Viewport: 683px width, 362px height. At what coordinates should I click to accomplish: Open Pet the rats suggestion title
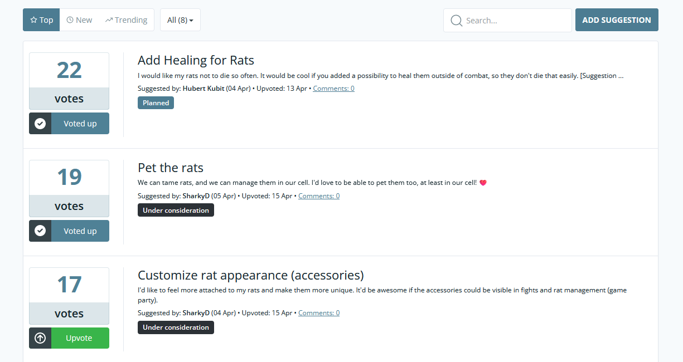pos(171,168)
